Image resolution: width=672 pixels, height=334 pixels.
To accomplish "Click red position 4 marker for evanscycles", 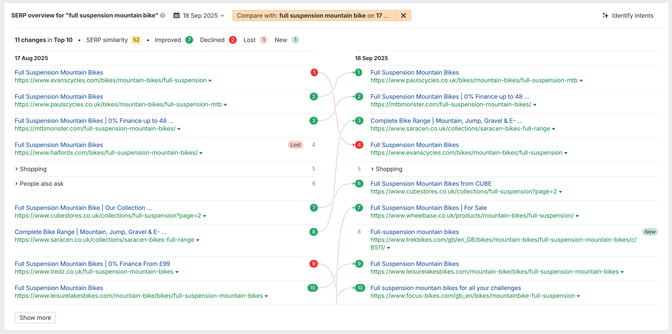I will 359,145.
